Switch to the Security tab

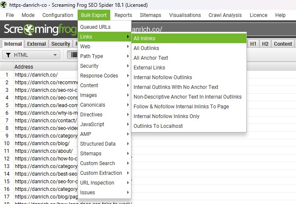tap(61, 44)
